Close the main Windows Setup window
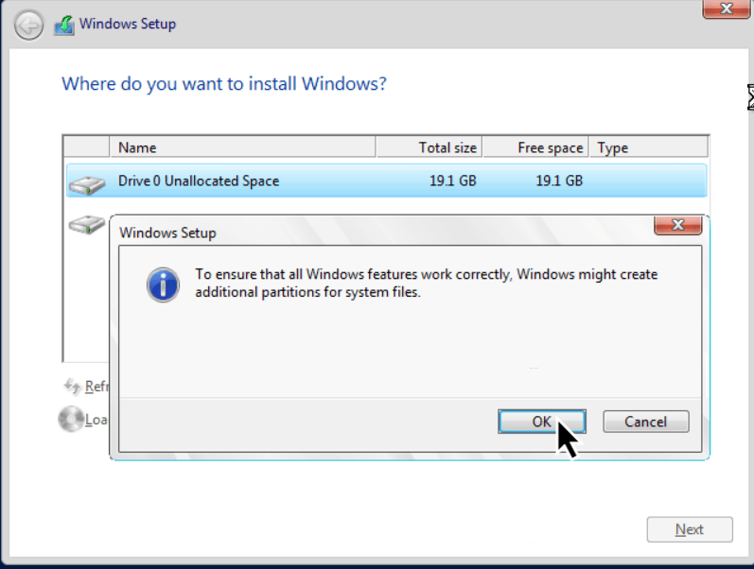Viewport: 754px width, 569px height. pyautogui.click(x=727, y=9)
